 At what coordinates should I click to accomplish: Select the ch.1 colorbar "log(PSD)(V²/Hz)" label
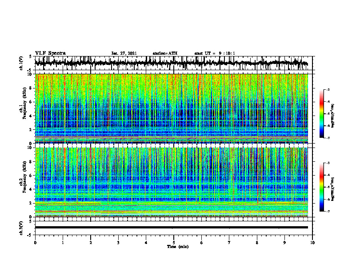[333, 116]
